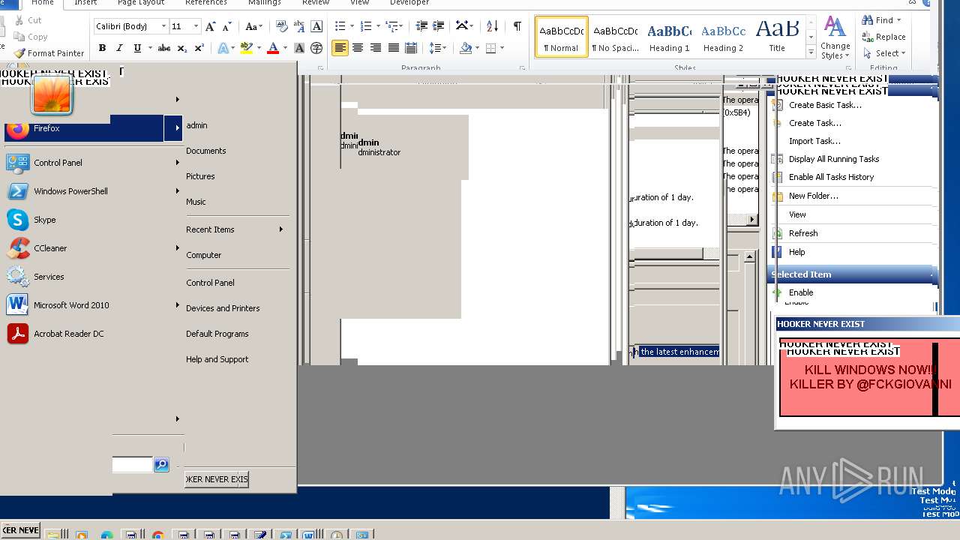The width and height of the screenshot is (960, 540).
Task: Click the Grow Font icon
Action: [211, 26]
